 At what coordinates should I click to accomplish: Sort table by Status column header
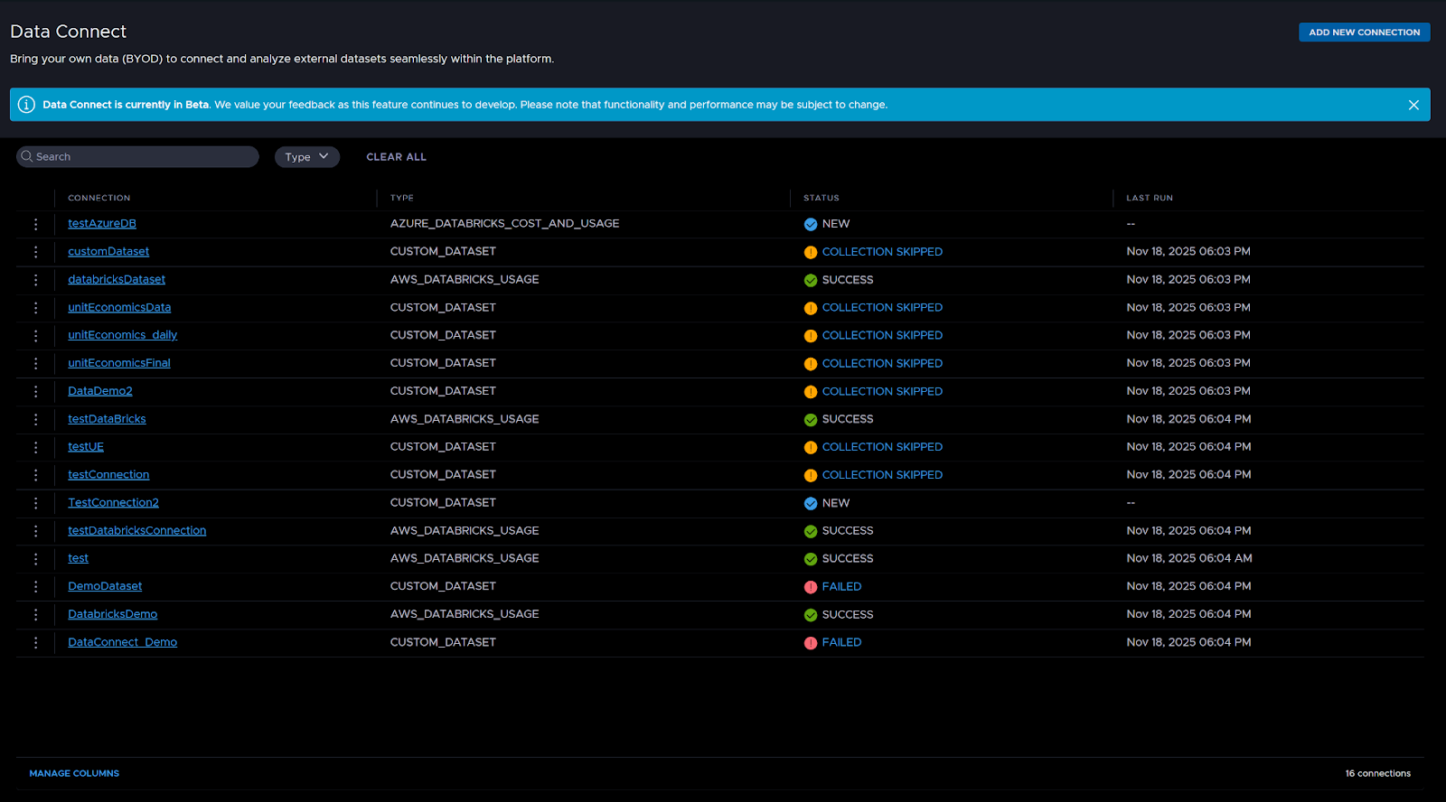(821, 198)
